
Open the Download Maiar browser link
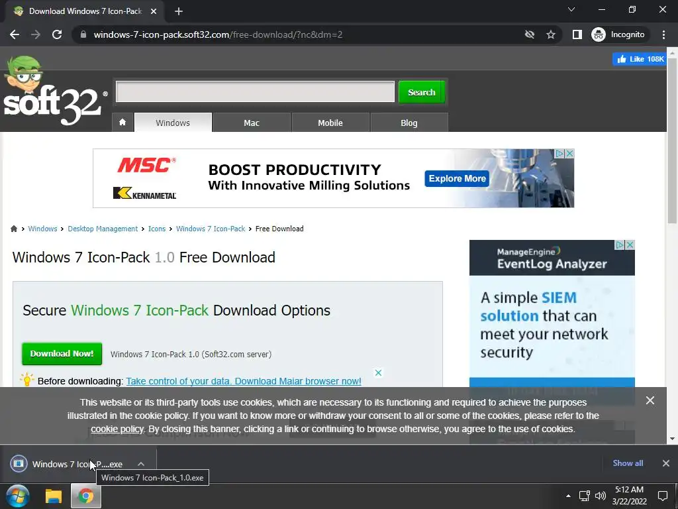point(244,381)
